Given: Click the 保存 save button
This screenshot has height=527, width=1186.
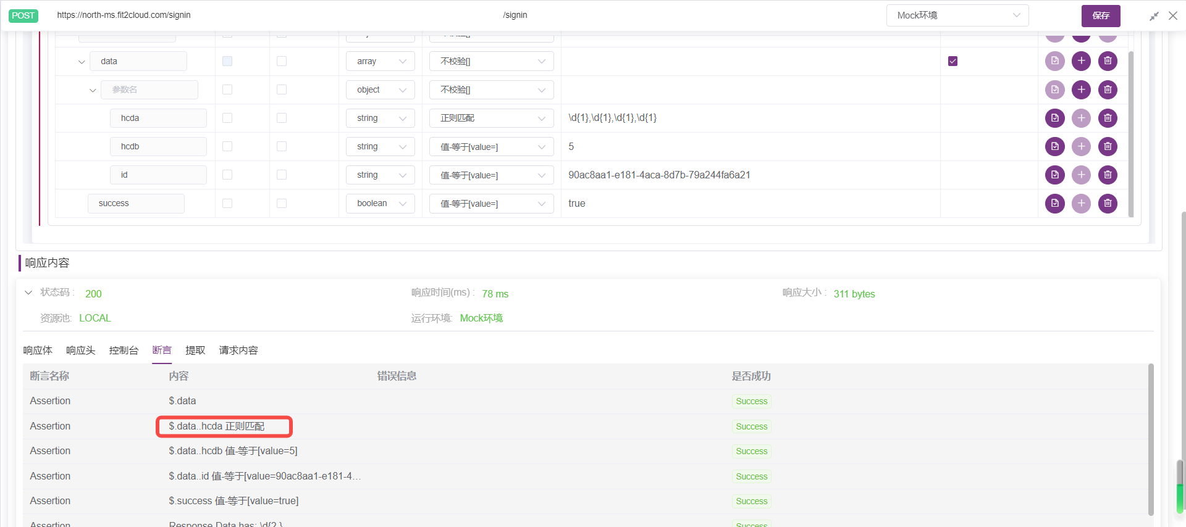Looking at the screenshot, I should (1101, 15).
